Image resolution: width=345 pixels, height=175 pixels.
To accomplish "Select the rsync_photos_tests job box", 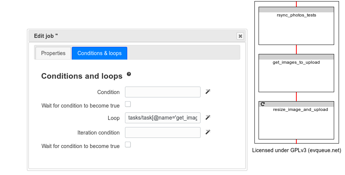I will (296, 26).
